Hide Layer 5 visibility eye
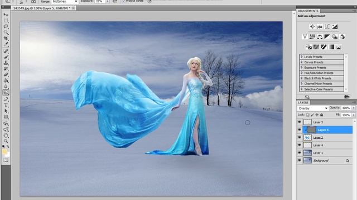The height and width of the screenshot is (200, 357). pyautogui.click(x=300, y=130)
